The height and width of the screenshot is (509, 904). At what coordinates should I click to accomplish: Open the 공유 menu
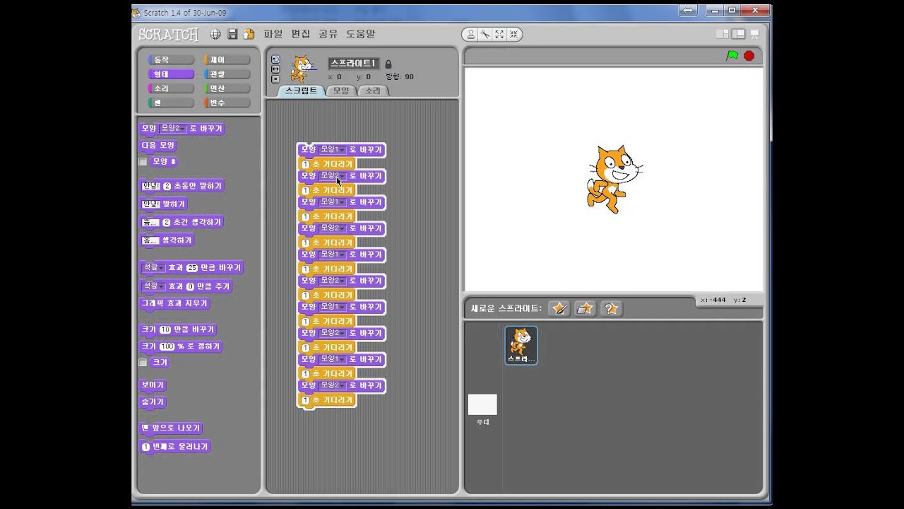(x=328, y=34)
